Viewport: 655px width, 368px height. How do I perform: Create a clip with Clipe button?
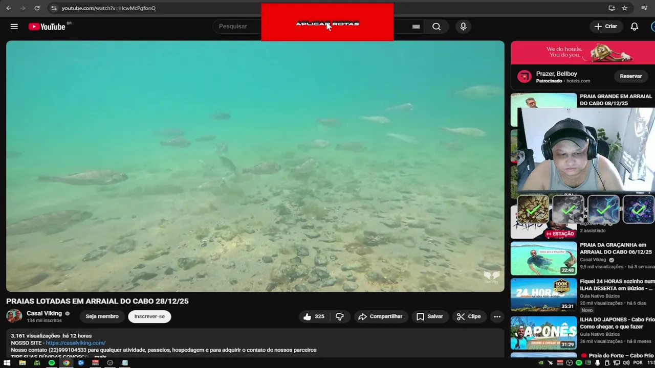pos(469,316)
